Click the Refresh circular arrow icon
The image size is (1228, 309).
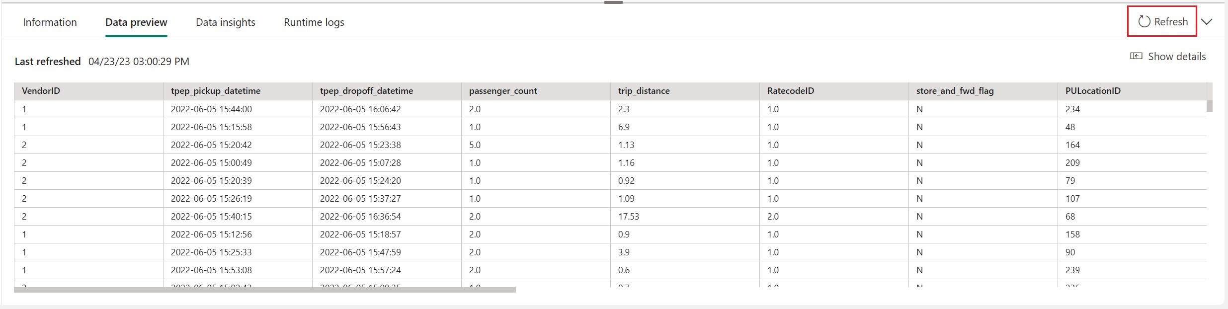(x=1145, y=21)
